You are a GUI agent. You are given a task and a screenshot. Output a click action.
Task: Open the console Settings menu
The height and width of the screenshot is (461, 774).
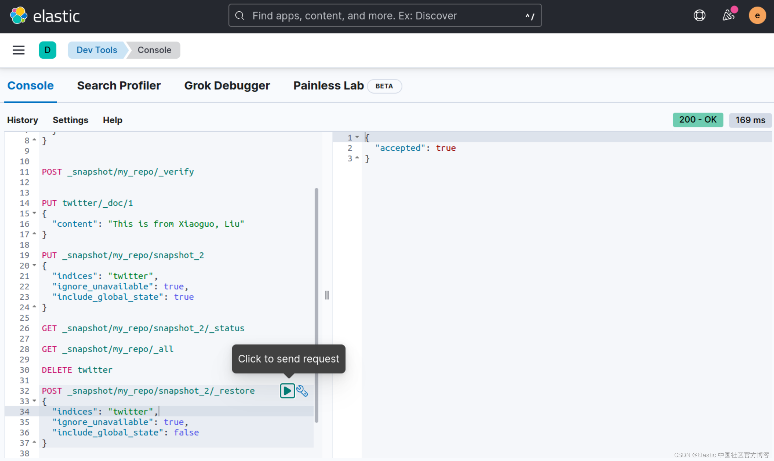click(71, 120)
